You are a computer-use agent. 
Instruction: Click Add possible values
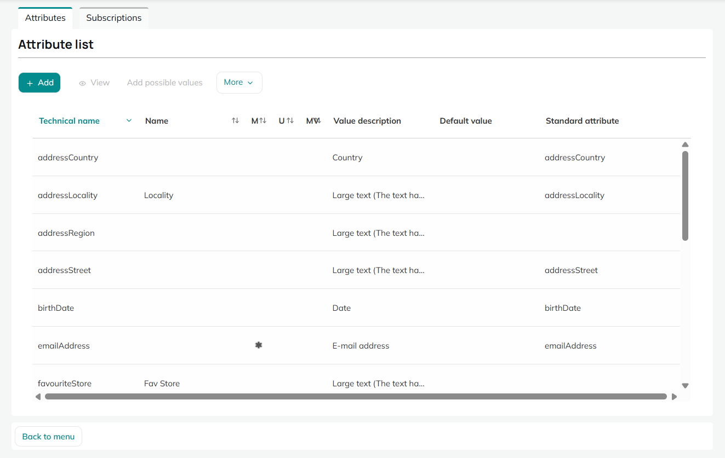pyautogui.click(x=165, y=83)
